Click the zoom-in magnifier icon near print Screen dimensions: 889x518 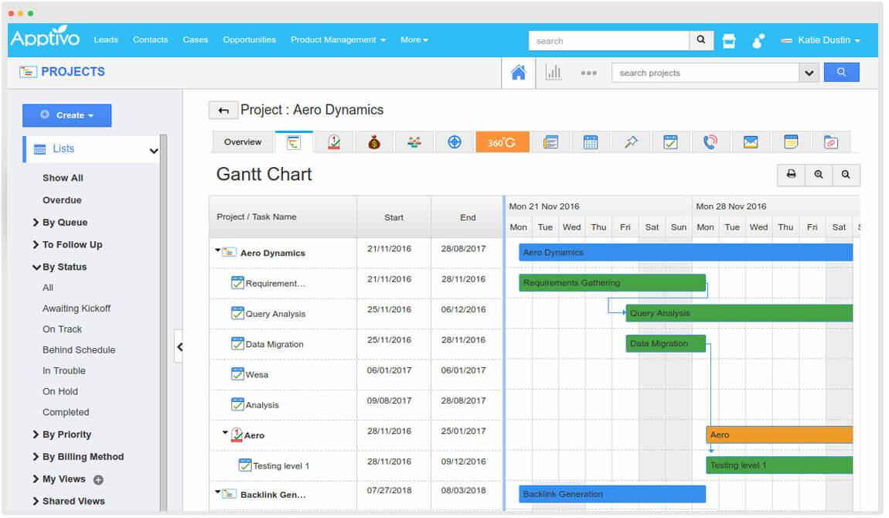[819, 175]
